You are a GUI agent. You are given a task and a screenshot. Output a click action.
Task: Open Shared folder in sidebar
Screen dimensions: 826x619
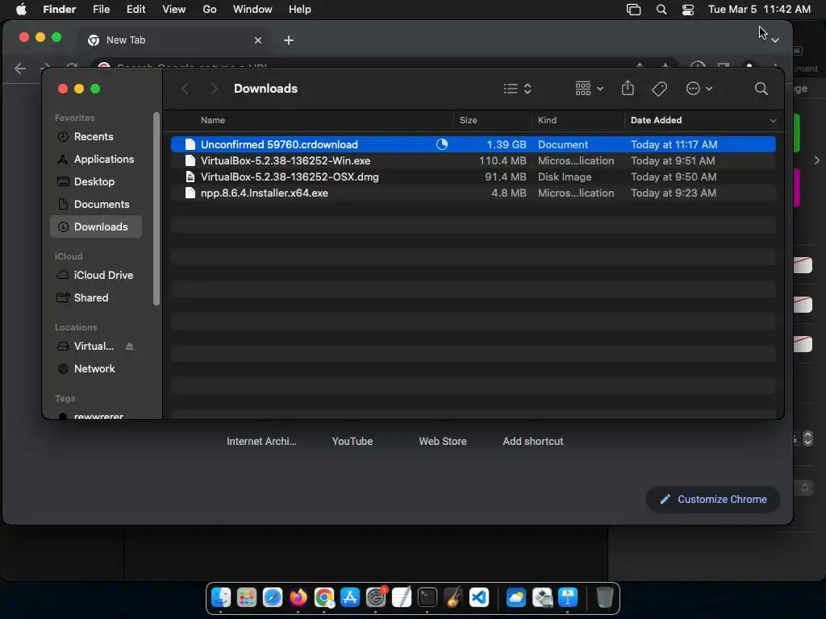(x=96, y=298)
